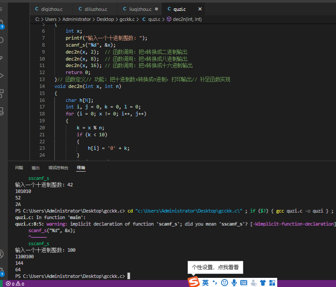
Task: Close the quzi.c editor tab
Action: click(x=200, y=9)
